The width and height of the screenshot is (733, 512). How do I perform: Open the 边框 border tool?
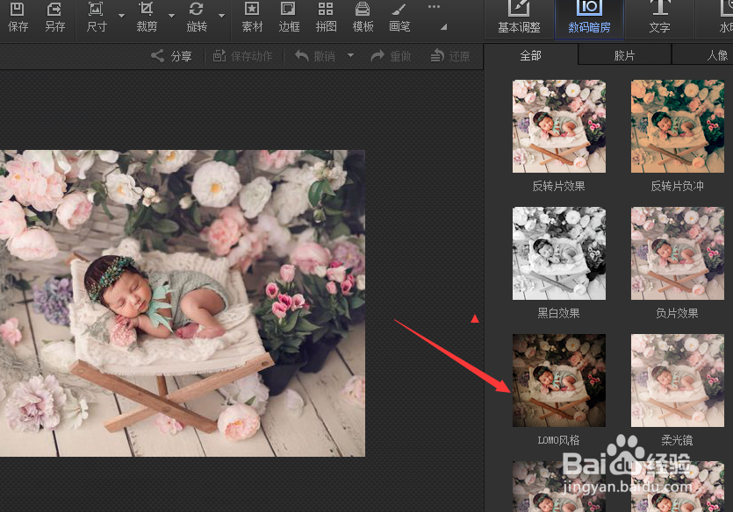tap(289, 18)
